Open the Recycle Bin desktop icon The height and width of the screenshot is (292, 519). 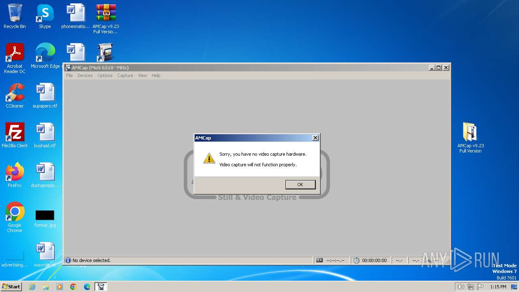[15, 17]
